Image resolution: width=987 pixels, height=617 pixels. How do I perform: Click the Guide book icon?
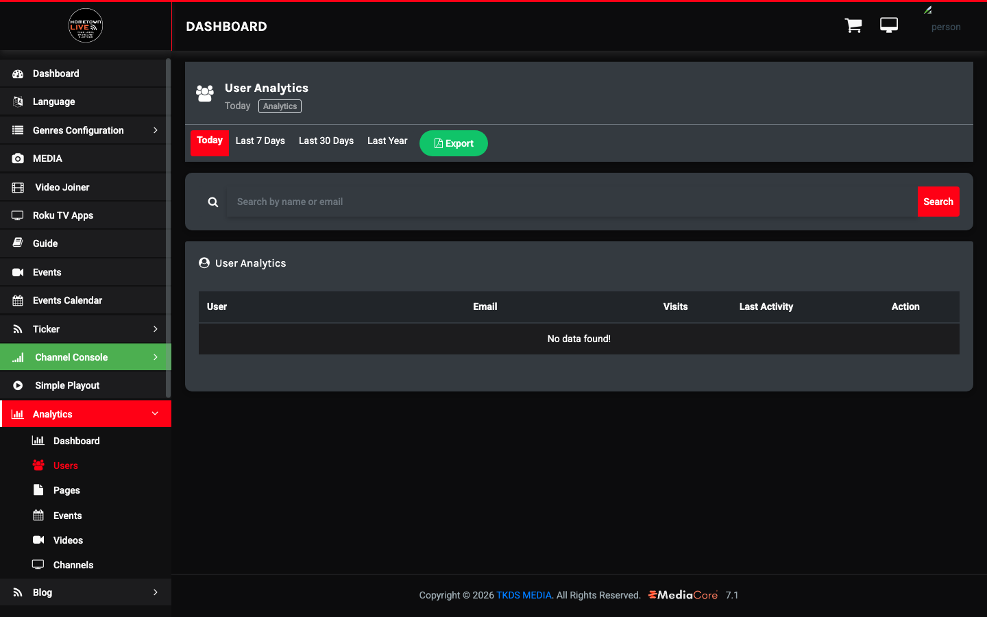(18, 243)
